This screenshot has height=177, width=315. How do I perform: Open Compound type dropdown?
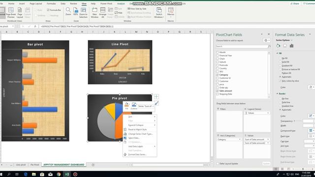point(311,131)
